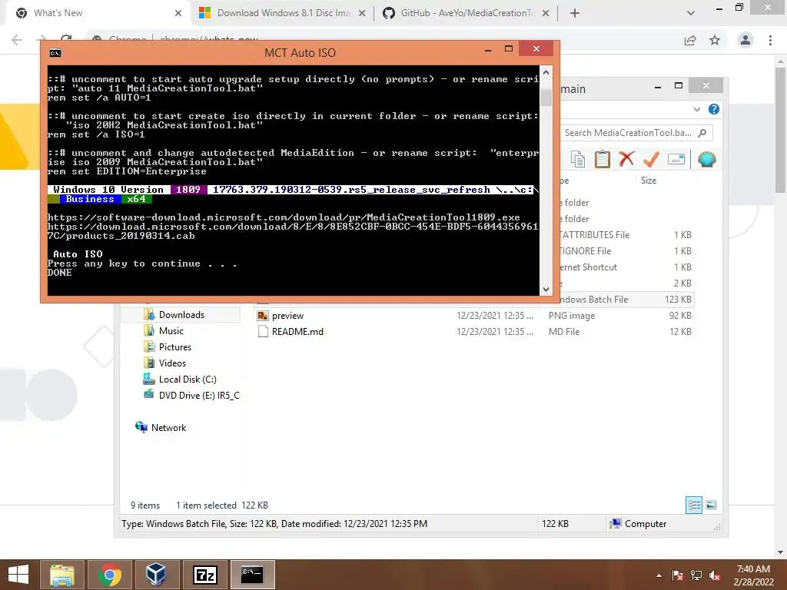Screen dimensions: 787x590
Task: Select the README.md file
Action: (x=297, y=332)
